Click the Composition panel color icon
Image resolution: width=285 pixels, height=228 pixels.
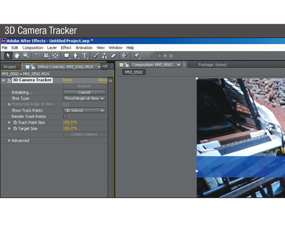pos(121,65)
